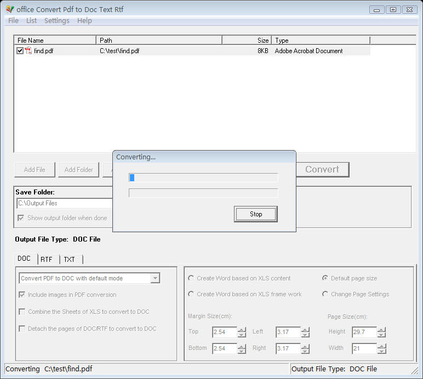Viewport: 423px width, 379px height.
Task: Open the File menu
Action: tap(13, 21)
